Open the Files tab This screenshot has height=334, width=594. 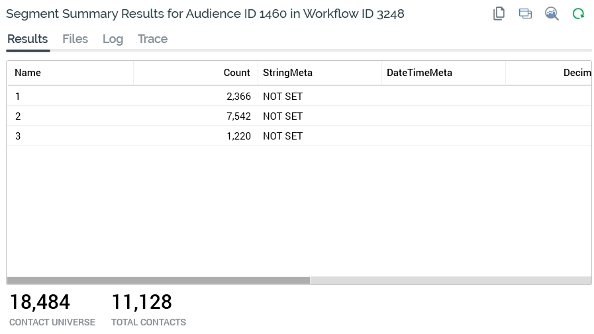tap(75, 39)
